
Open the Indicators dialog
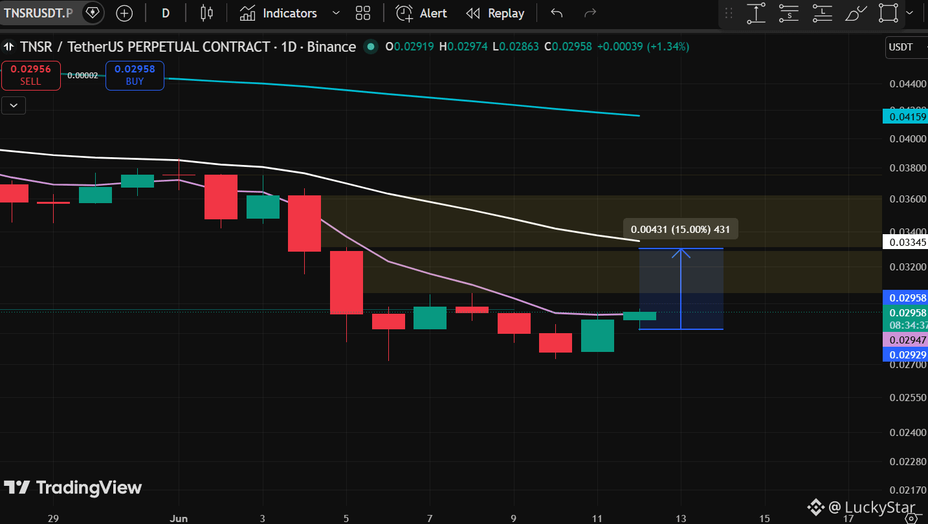[x=278, y=13]
